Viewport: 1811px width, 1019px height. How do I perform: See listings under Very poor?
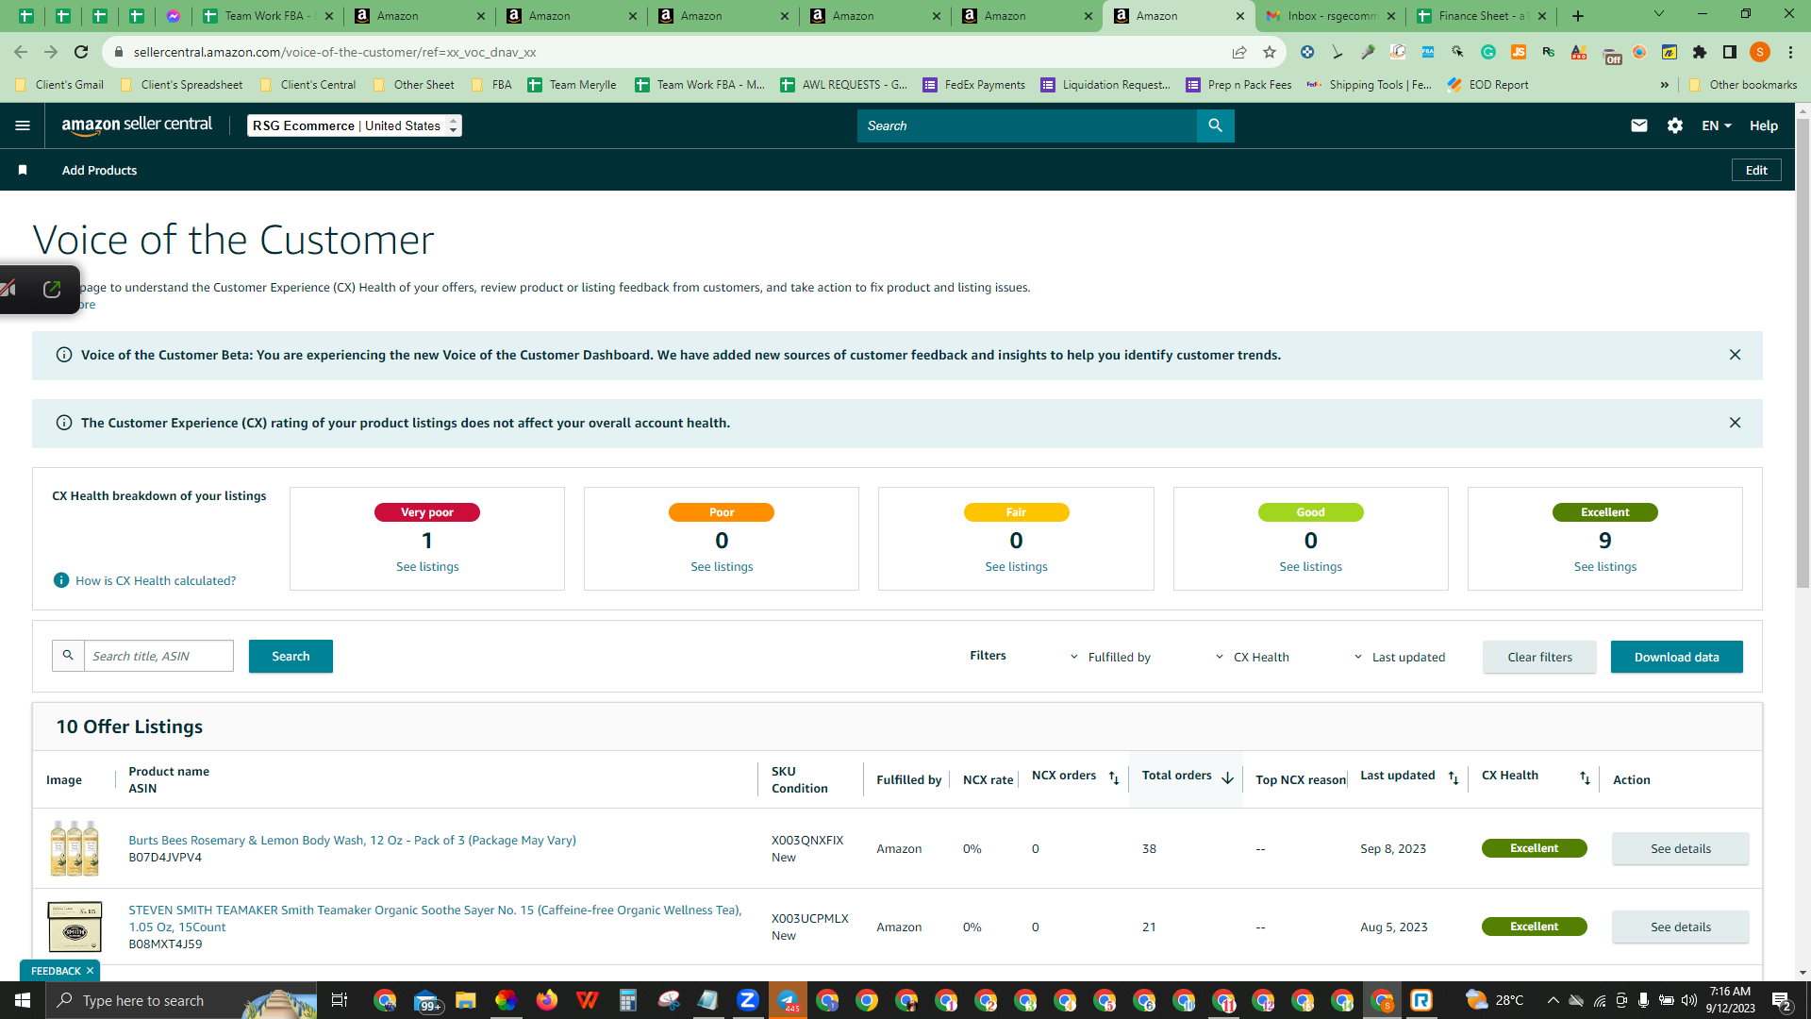pyautogui.click(x=427, y=566)
